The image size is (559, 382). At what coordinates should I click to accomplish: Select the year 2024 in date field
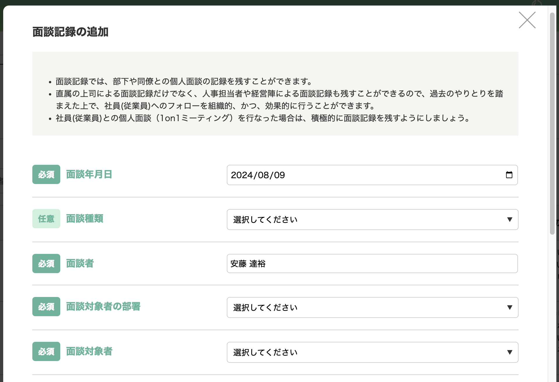click(x=242, y=175)
